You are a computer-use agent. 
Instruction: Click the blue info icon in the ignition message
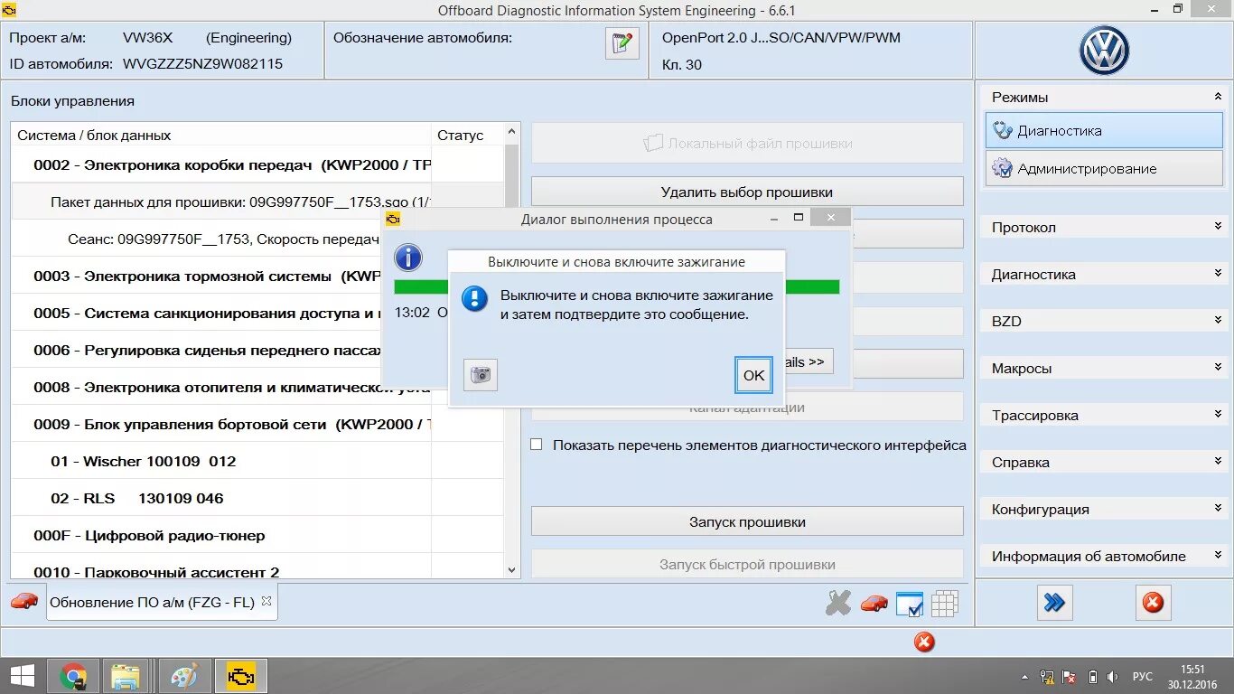pos(474,298)
